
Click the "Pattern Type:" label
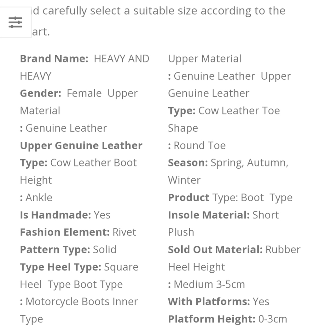point(55,250)
